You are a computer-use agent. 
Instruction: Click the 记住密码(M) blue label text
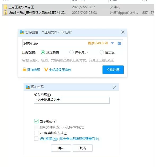coord(69,139)
